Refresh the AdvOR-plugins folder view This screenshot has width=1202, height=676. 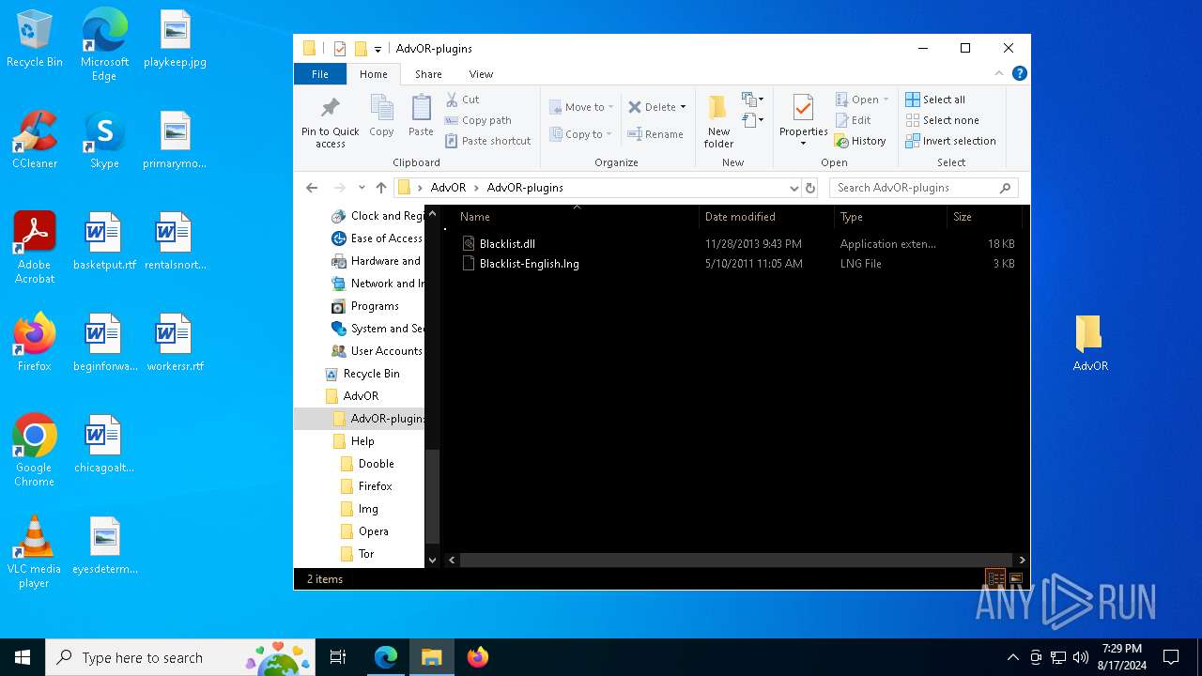810,188
